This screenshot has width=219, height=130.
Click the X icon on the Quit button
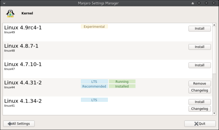pos(196,124)
